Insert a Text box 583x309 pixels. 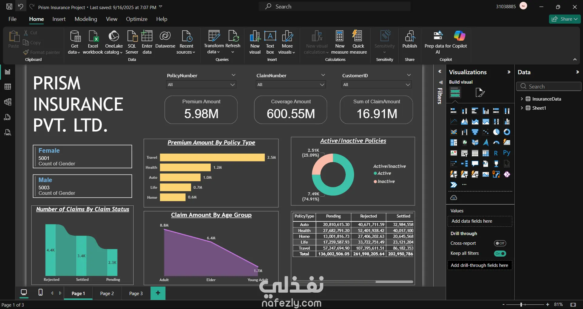270,42
